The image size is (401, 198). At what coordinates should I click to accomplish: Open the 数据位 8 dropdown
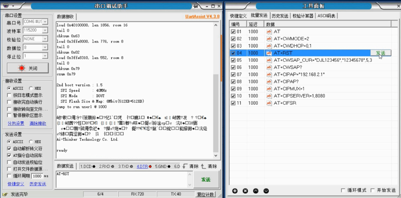(45, 48)
